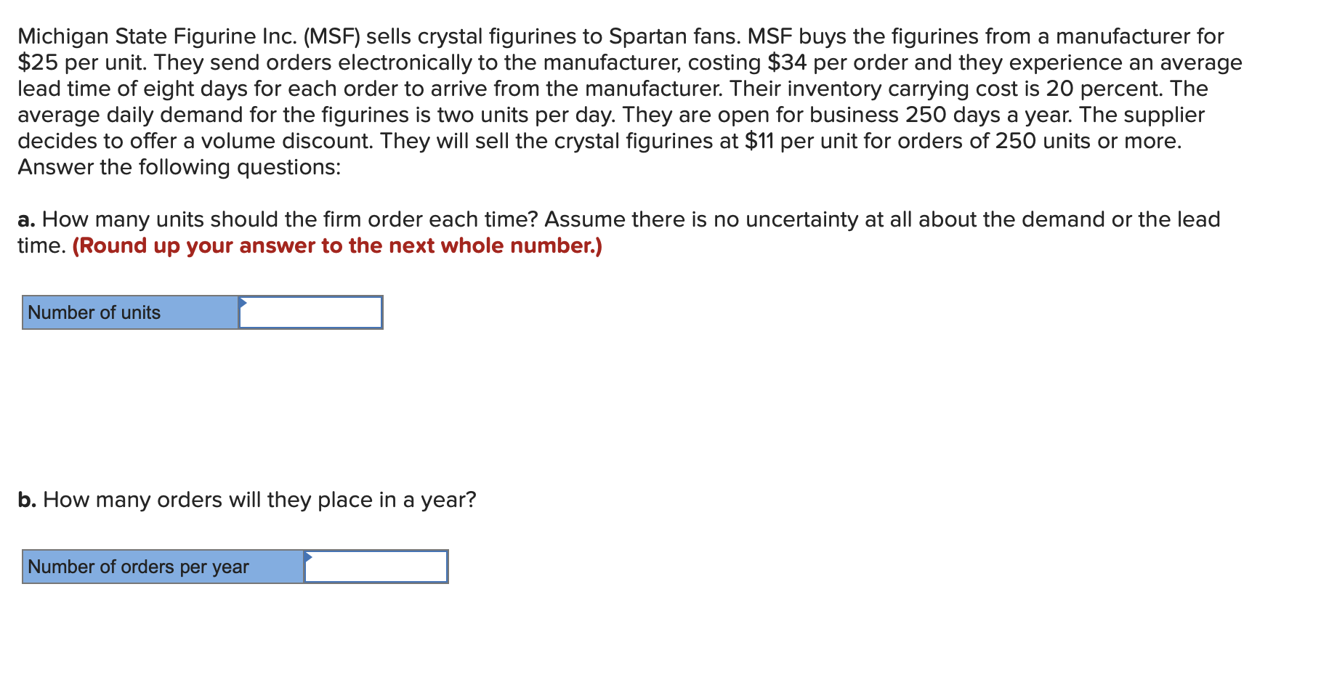
Task: Select the "Number of units" label cell
Action: pyautogui.click(x=131, y=312)
